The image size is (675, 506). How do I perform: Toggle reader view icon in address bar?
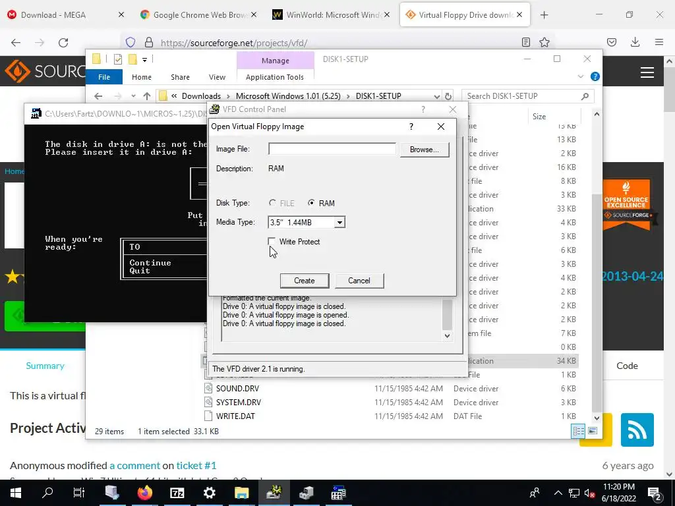pos(525,42)
